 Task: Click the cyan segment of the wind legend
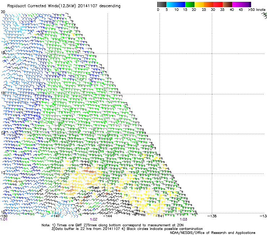tap(171, 4)
